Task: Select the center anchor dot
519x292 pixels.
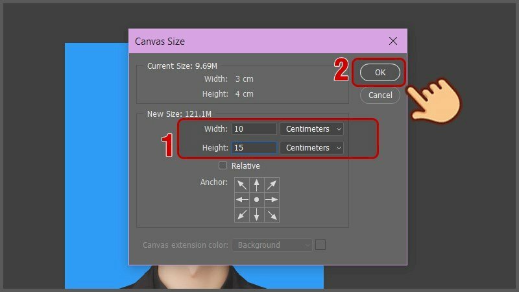Action: coord(257,200)
